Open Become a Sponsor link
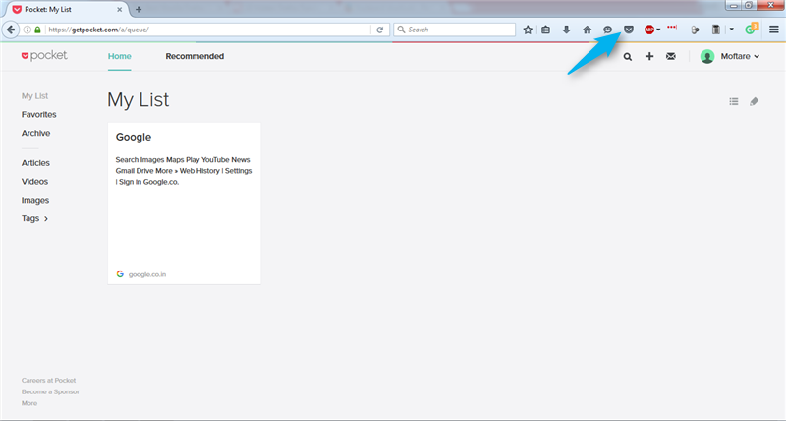 pos(50,391)
